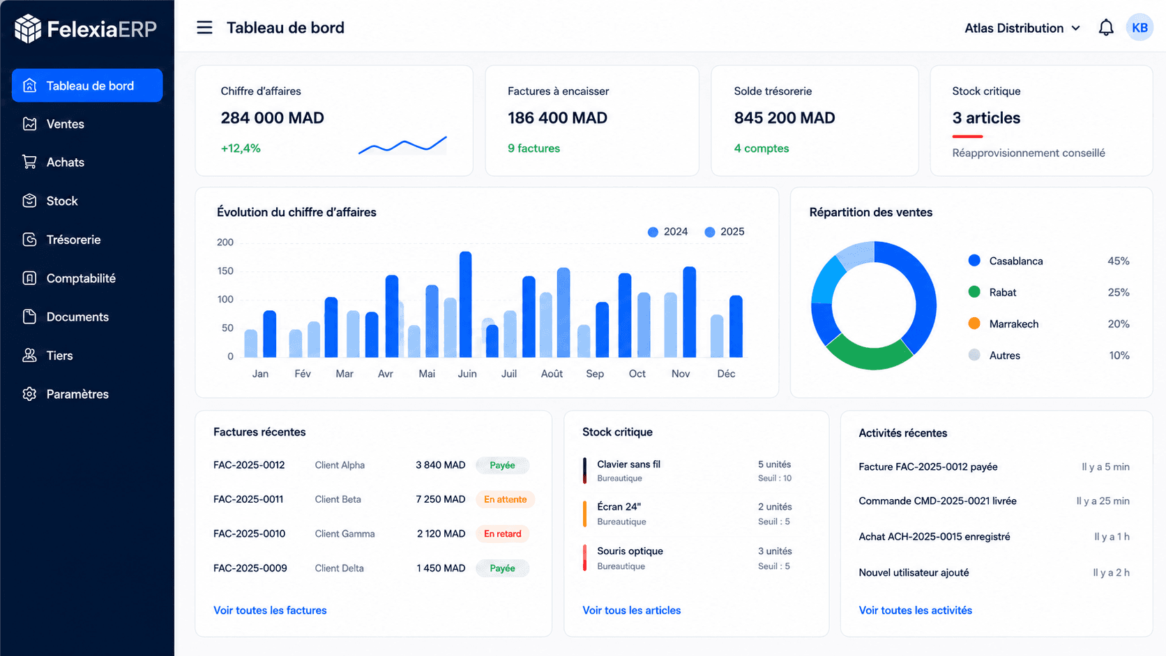
Task: Click the tall 2025 bar for Juin
Action: tap(466, 305)
